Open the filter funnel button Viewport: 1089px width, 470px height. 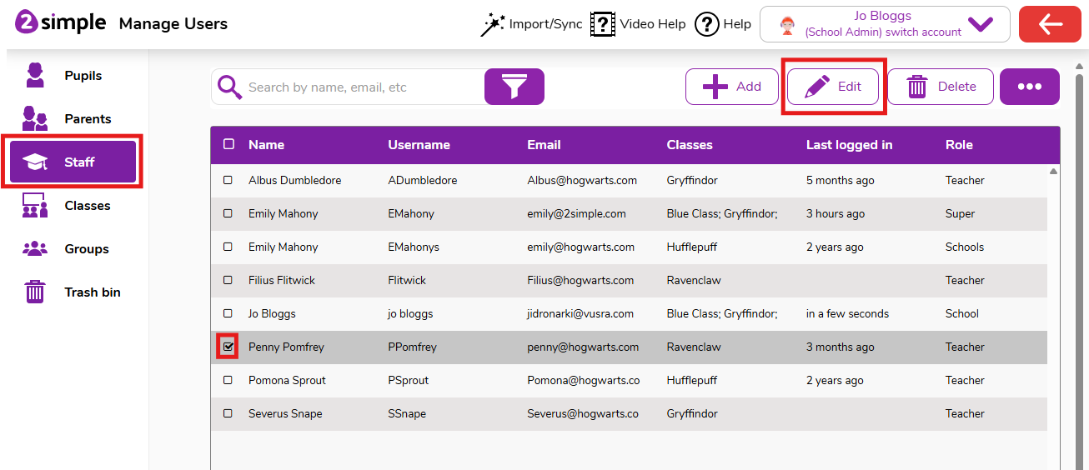pos(514,87)
